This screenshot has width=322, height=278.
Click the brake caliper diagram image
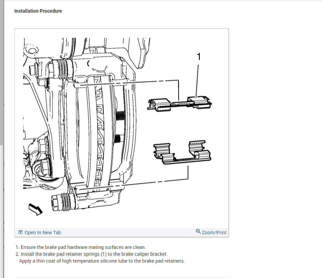(121, 128)
